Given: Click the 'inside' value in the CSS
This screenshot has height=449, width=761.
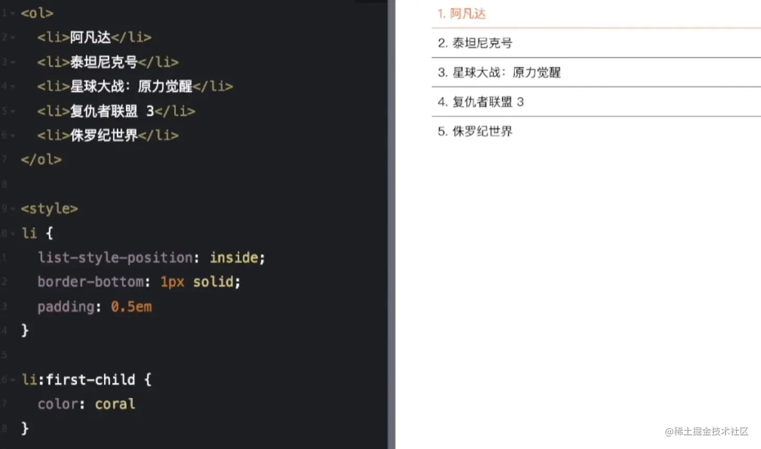Looking at the screenshot, I should pyautogui.click(x=234, y=257).
